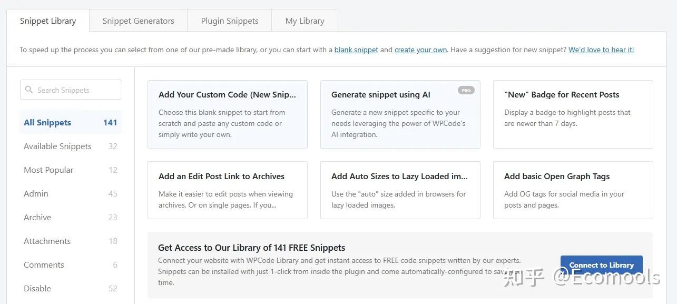Open the Plugin Snippets tab
This screenshot has width=677, height=304.
pos(230,21)
